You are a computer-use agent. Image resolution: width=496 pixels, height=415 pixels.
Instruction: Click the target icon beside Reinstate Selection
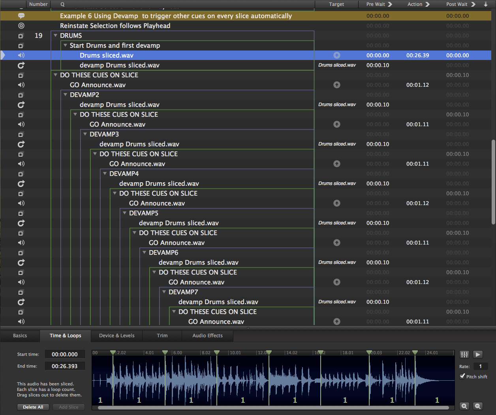coord(21,26)
